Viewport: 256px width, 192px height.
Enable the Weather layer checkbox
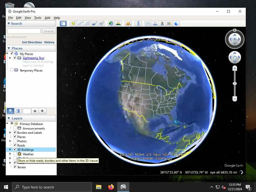(x=15, y=154)
